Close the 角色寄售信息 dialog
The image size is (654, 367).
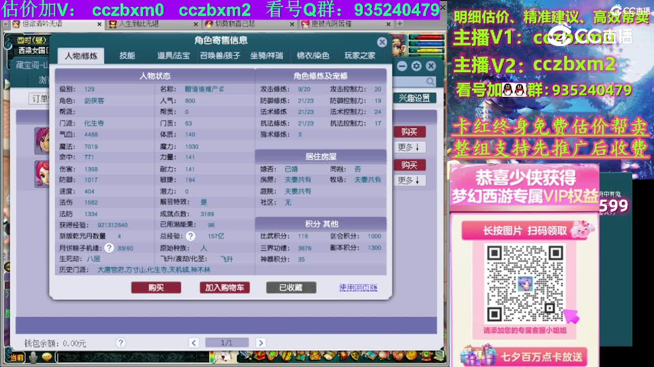click(382, 42)
